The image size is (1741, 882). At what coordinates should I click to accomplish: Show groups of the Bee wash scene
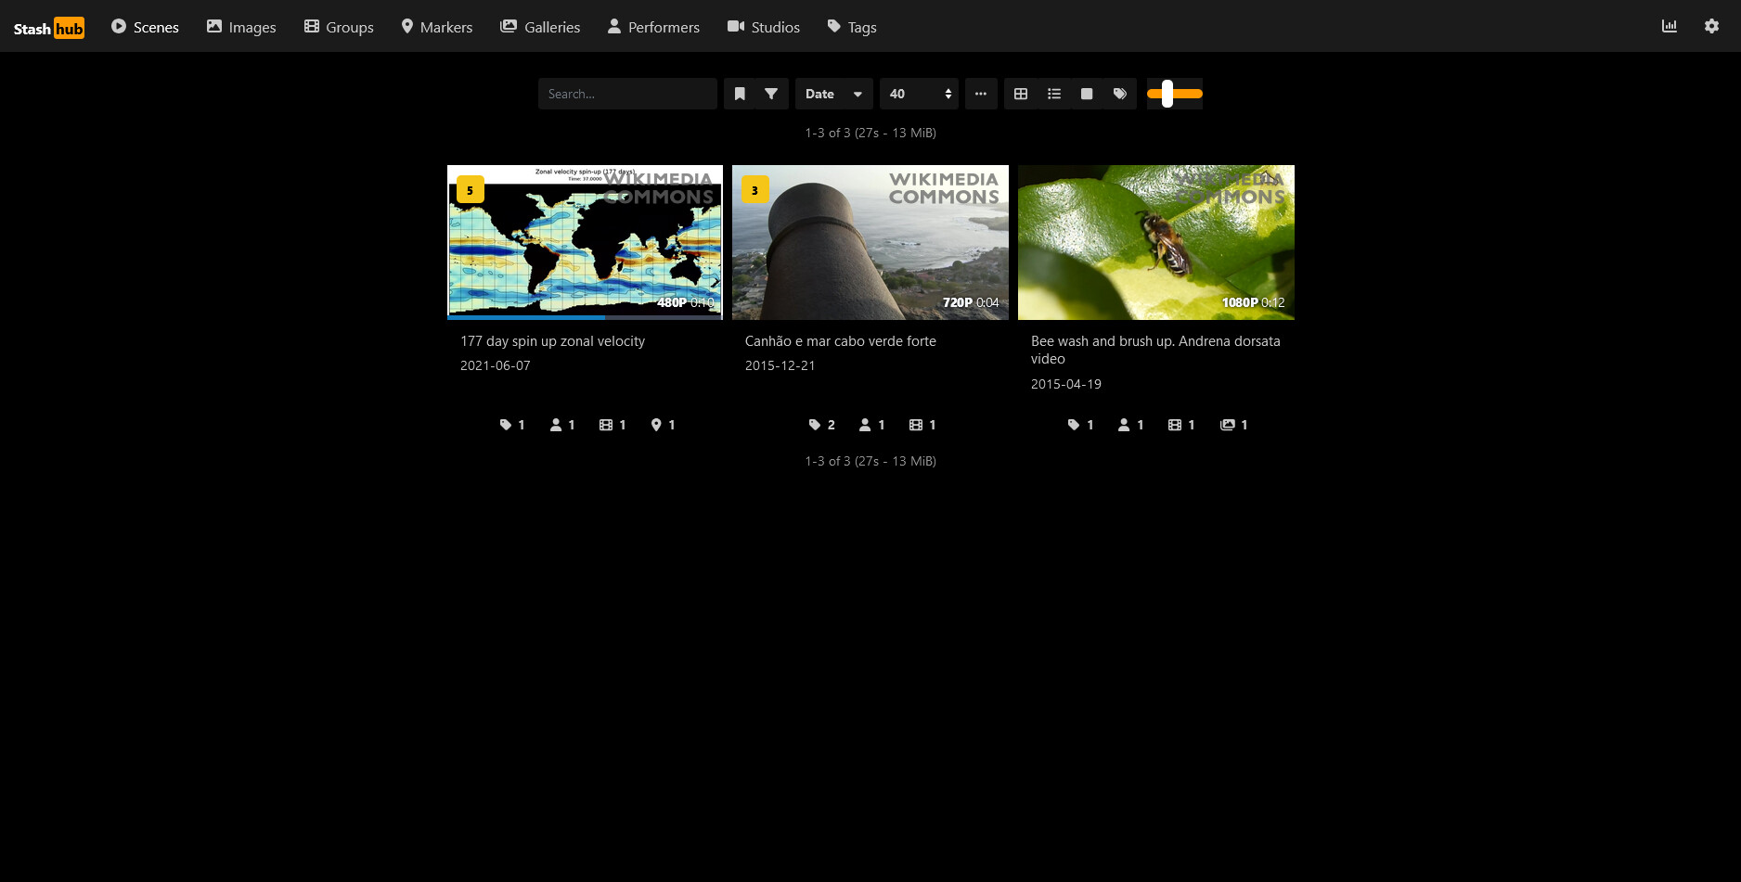click(1181, 425)
